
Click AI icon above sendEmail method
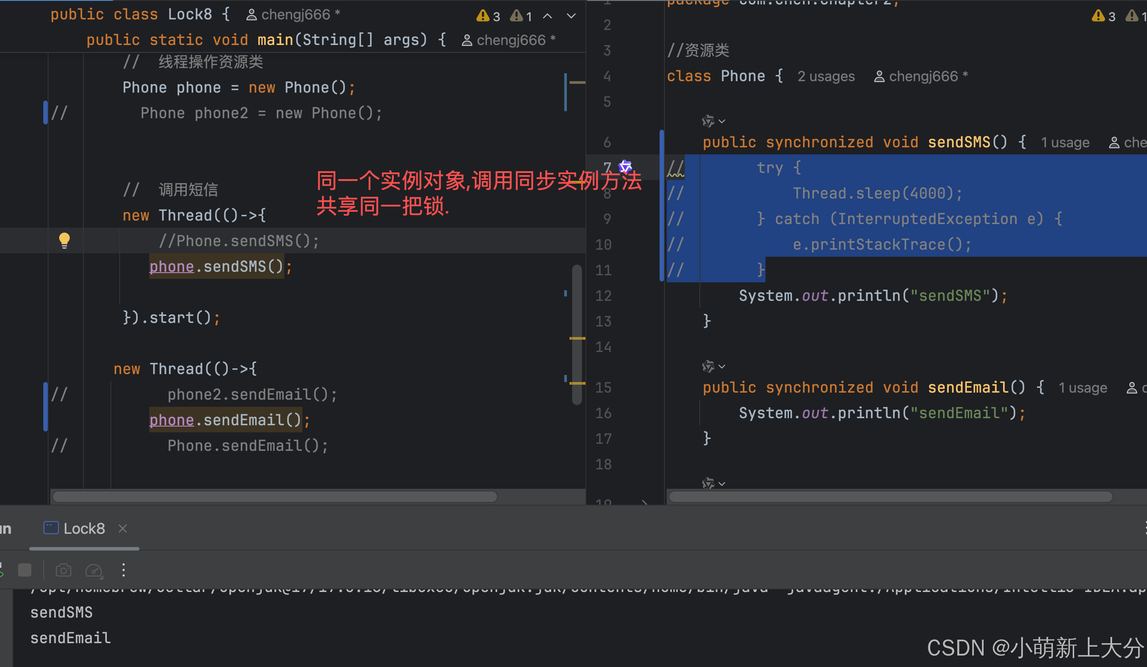(x=708, y=366)
